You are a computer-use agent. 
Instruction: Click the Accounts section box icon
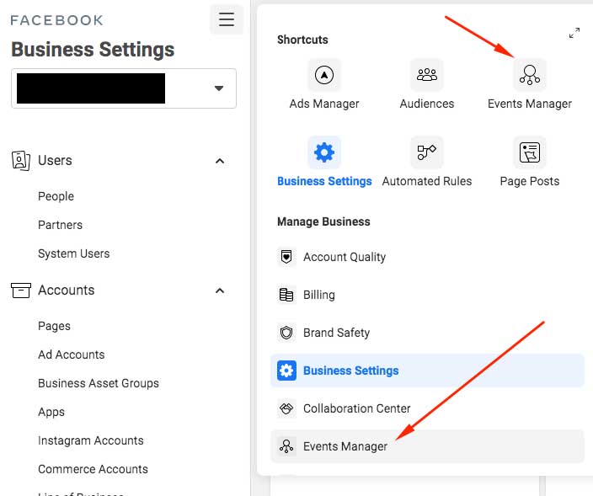click(x=21, y=291)
